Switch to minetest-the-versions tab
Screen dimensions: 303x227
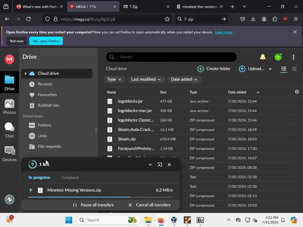(200, 7)
